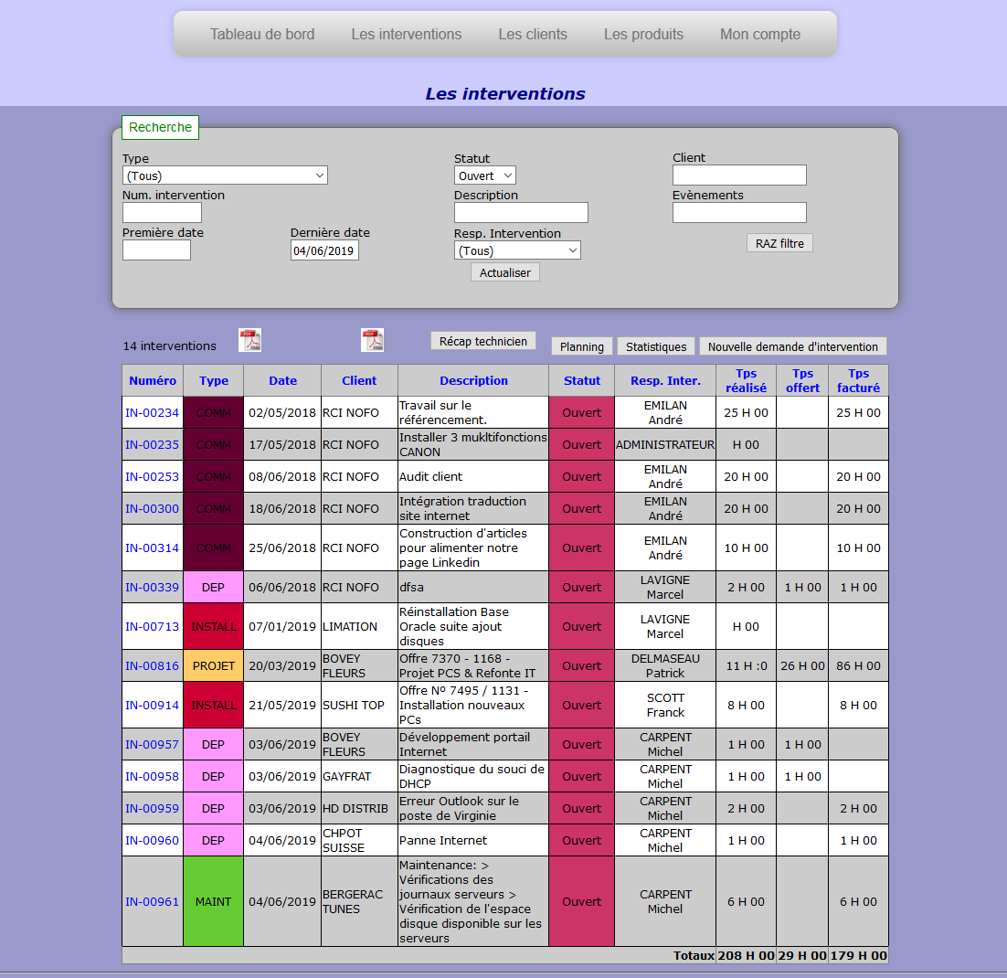1007x978 pixels.
Task: Click the "LIMATION" client cell
Action: coord(360,626)
